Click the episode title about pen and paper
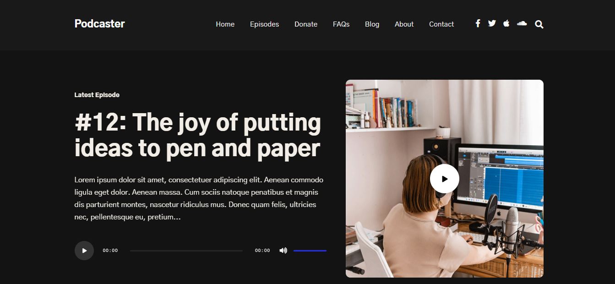The width and height of the screenshot is (615, 284). pos(198,135)
